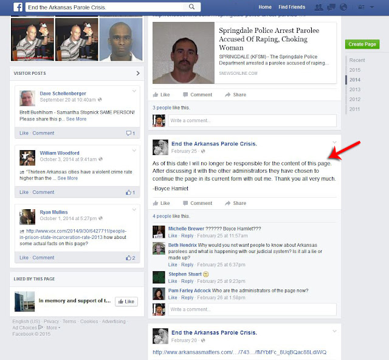Reply to Beth Hendrix's comment
This screenshot has width=389, height=360.
[187, 265]
